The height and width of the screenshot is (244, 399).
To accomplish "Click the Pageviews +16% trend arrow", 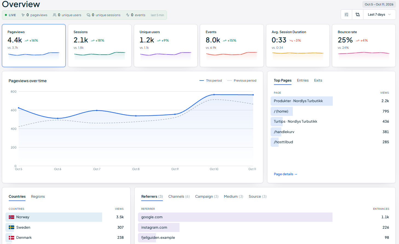I will tap(27, 41).
